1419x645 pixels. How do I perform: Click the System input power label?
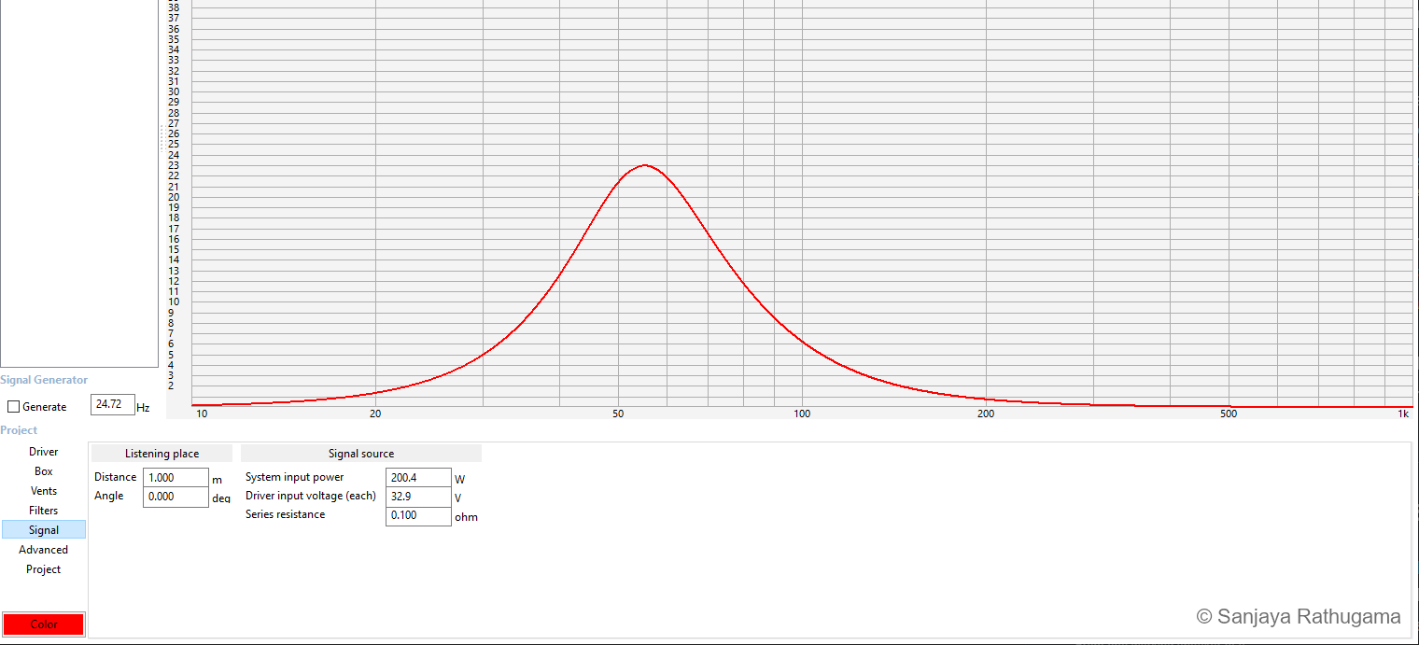pos(294,477)
